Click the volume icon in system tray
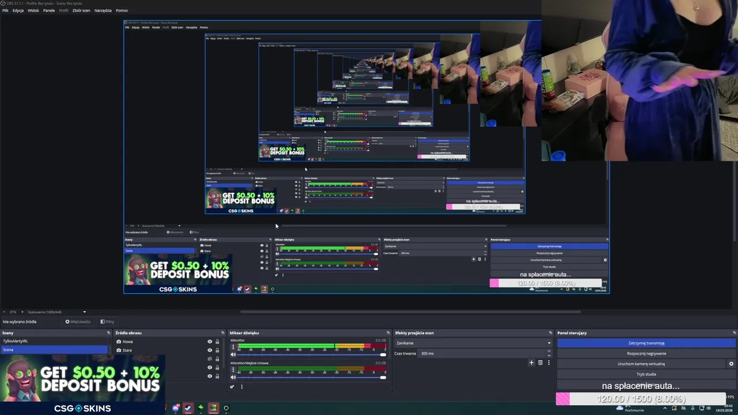The width and height of the screenshot is (738, 415). [x=709, y=408]
